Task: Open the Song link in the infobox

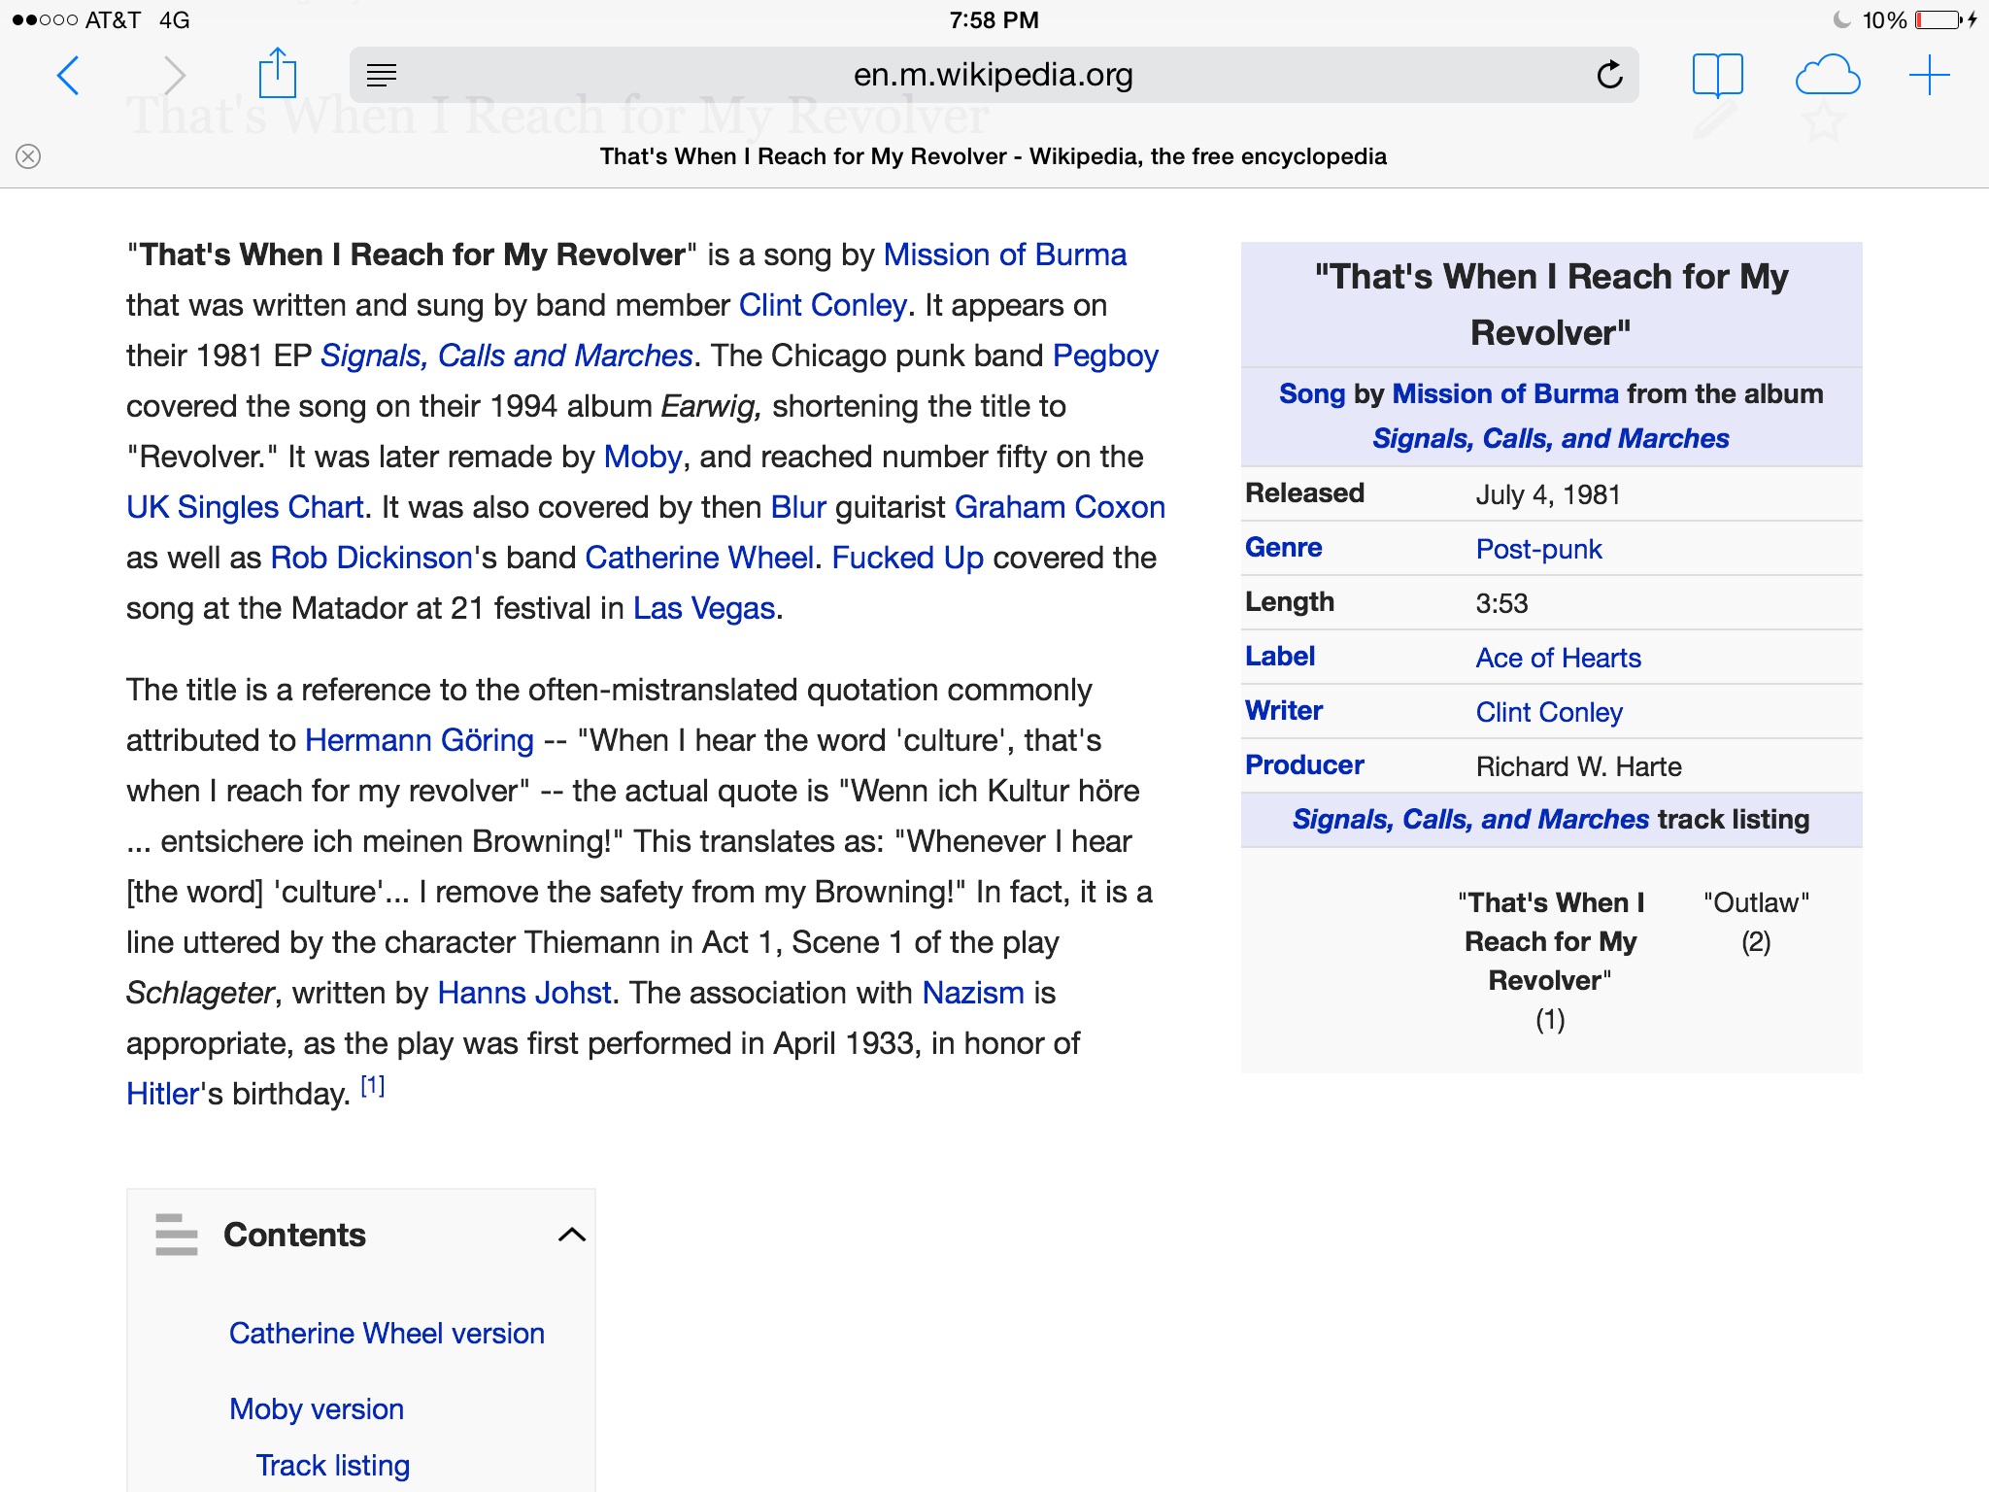Action: [1311, 393]
